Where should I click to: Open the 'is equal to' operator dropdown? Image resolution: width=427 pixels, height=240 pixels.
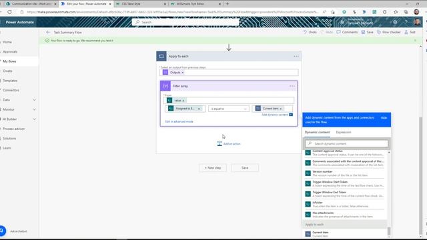pyautogui.click(x=229, y=109)
